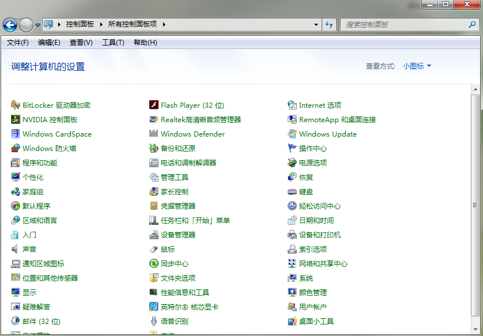Open the Windows Defender icon

[154, 134]
